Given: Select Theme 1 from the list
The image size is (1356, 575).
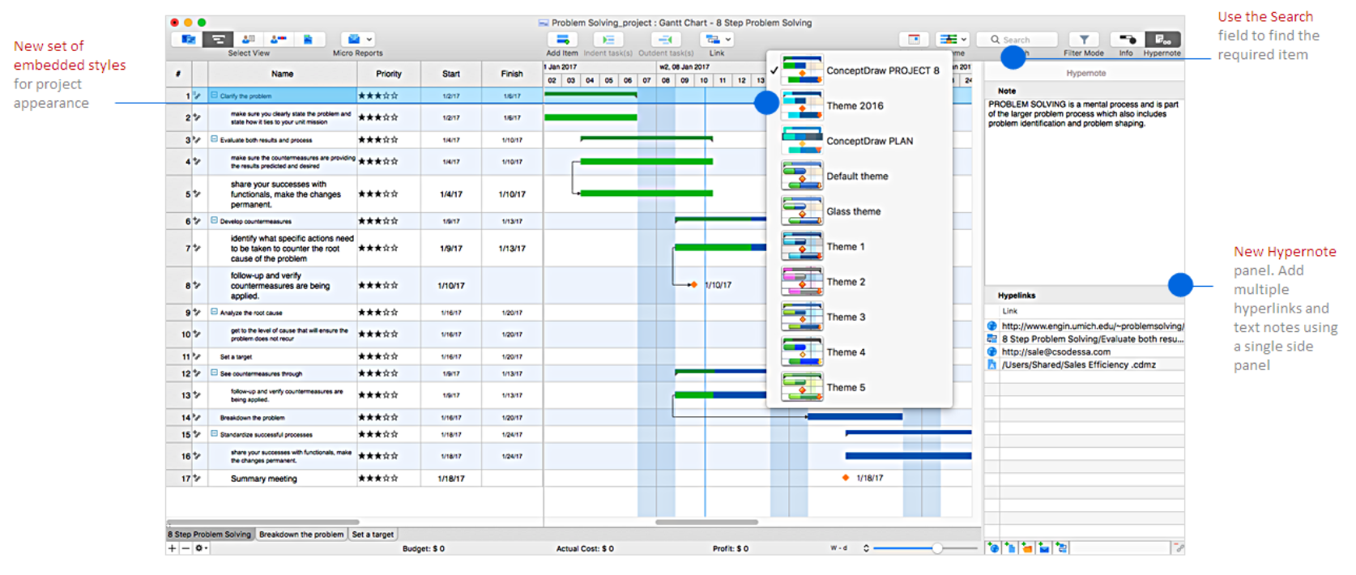Looking at the screenshot, I should (860, 246).
